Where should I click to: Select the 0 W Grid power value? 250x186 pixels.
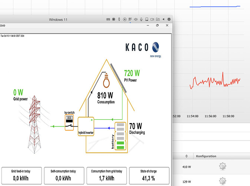pyautogui.click(x=18, y=92)
